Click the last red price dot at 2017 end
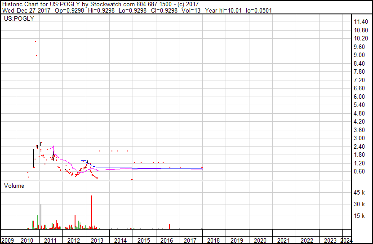 click(202, 167)
